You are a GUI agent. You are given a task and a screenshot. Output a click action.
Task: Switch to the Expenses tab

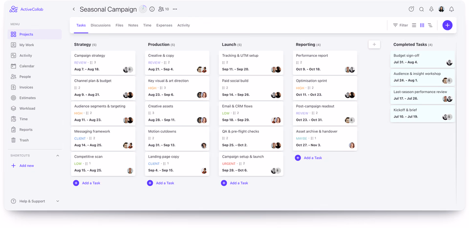164,25
